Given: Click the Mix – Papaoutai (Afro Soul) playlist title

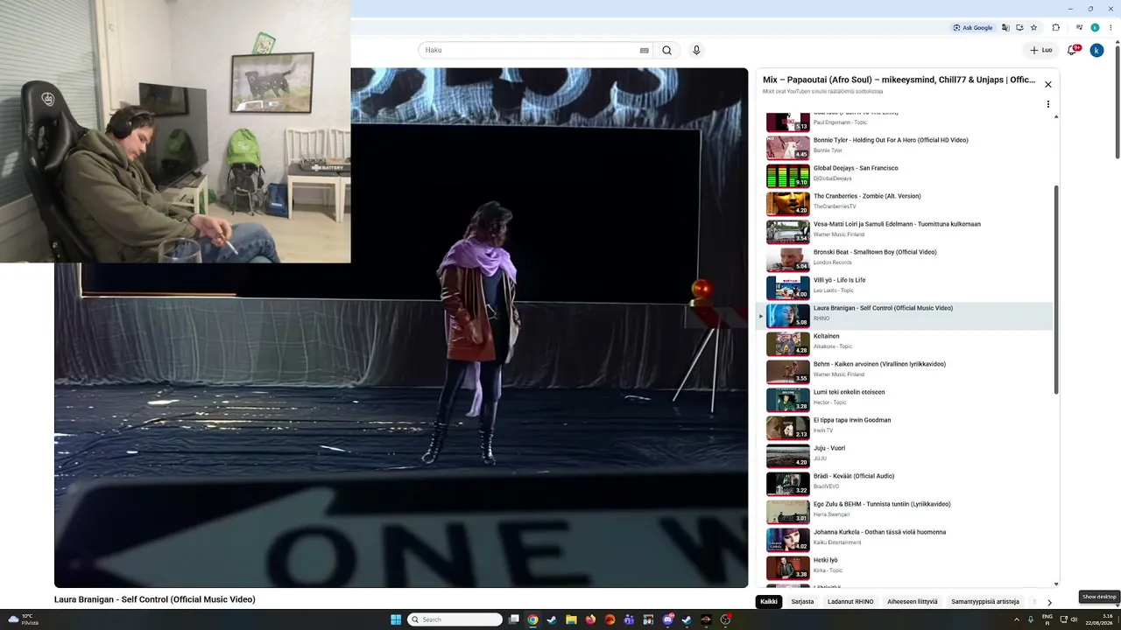Looking at the screenshot, I should (899, 80).
